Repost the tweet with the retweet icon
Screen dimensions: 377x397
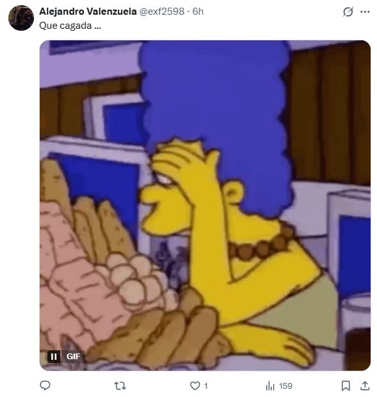click(120, 385)
